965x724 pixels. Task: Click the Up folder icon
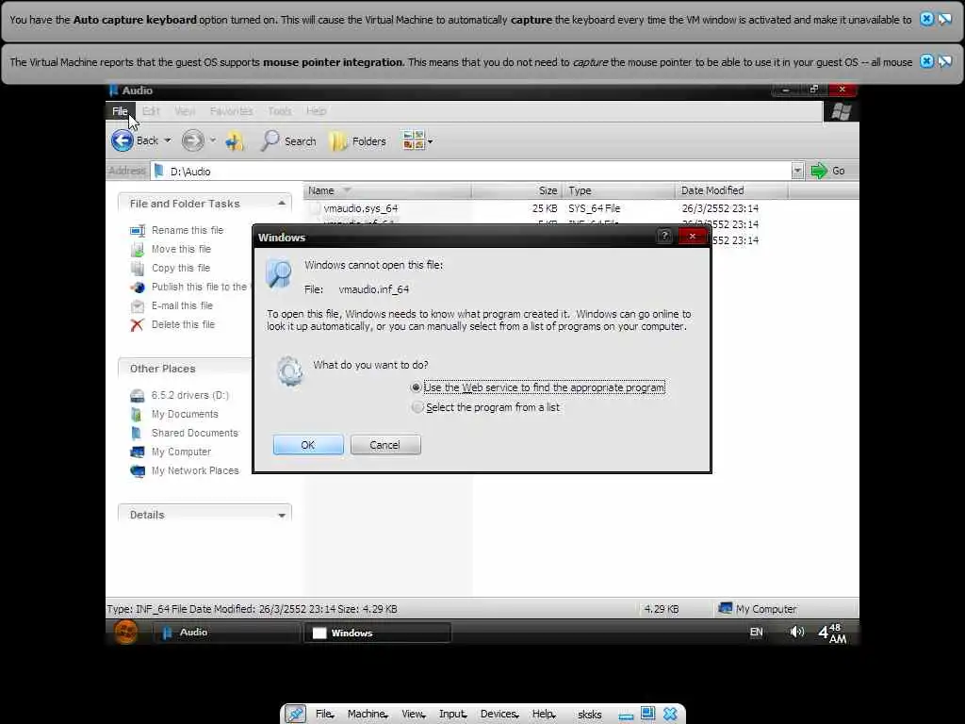(x=235, y=141)
